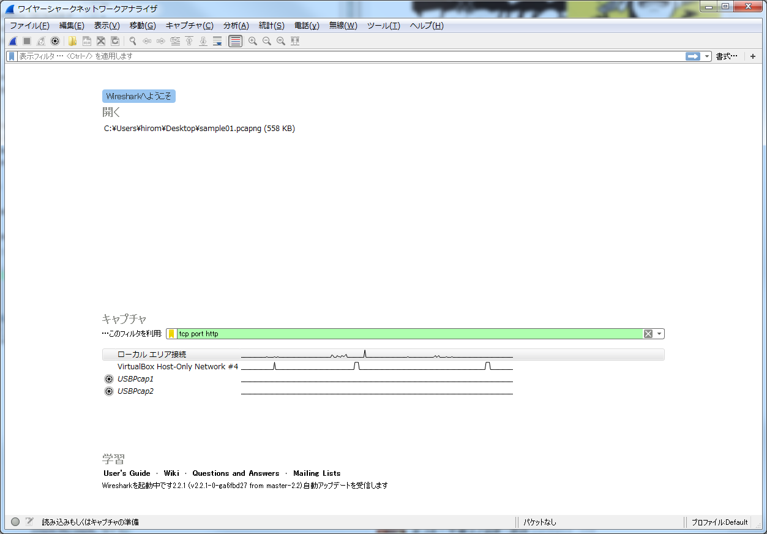The image size is (767, 534).
Task: Toggle auto-scroll during live capture
Action: pyautogui.click(x=217, y=41)
